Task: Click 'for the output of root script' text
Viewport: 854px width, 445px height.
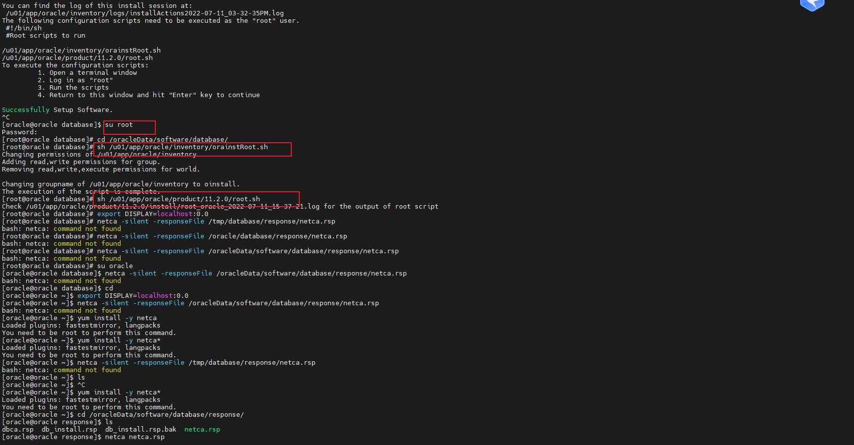Action: click(x=381, y=207)
